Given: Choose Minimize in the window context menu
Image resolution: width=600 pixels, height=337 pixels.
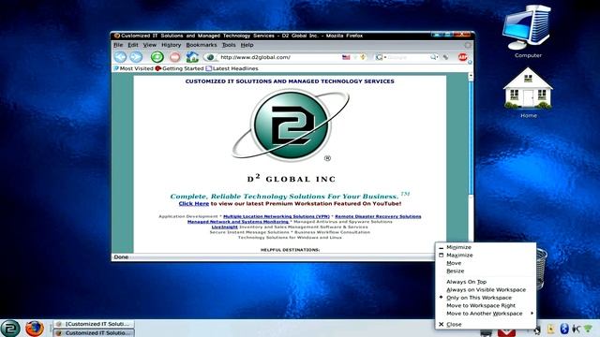Looking at the screenshot, I should coord(486,247).
